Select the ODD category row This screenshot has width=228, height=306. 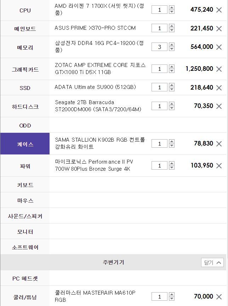25,125
